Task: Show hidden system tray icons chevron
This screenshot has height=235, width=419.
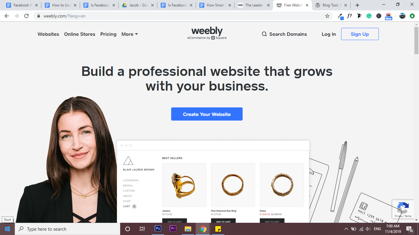Action: pyautogui.click(x=346, y=229)
